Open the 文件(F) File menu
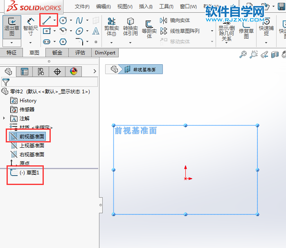This screenshot has width=286, height=248. (82, 7)
